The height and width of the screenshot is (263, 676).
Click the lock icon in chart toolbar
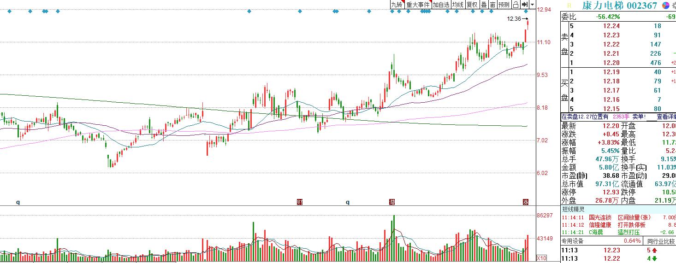[x=516, y=5]
